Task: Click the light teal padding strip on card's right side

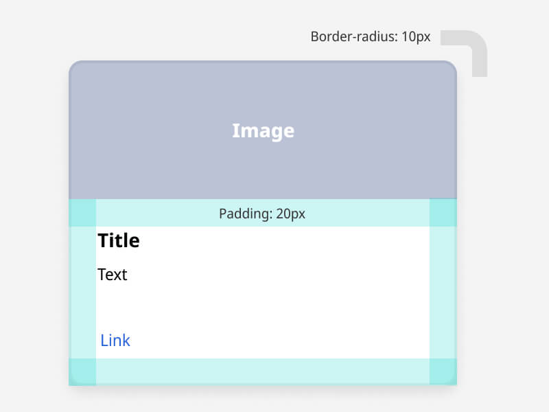Action: click(x=443, y=293)
